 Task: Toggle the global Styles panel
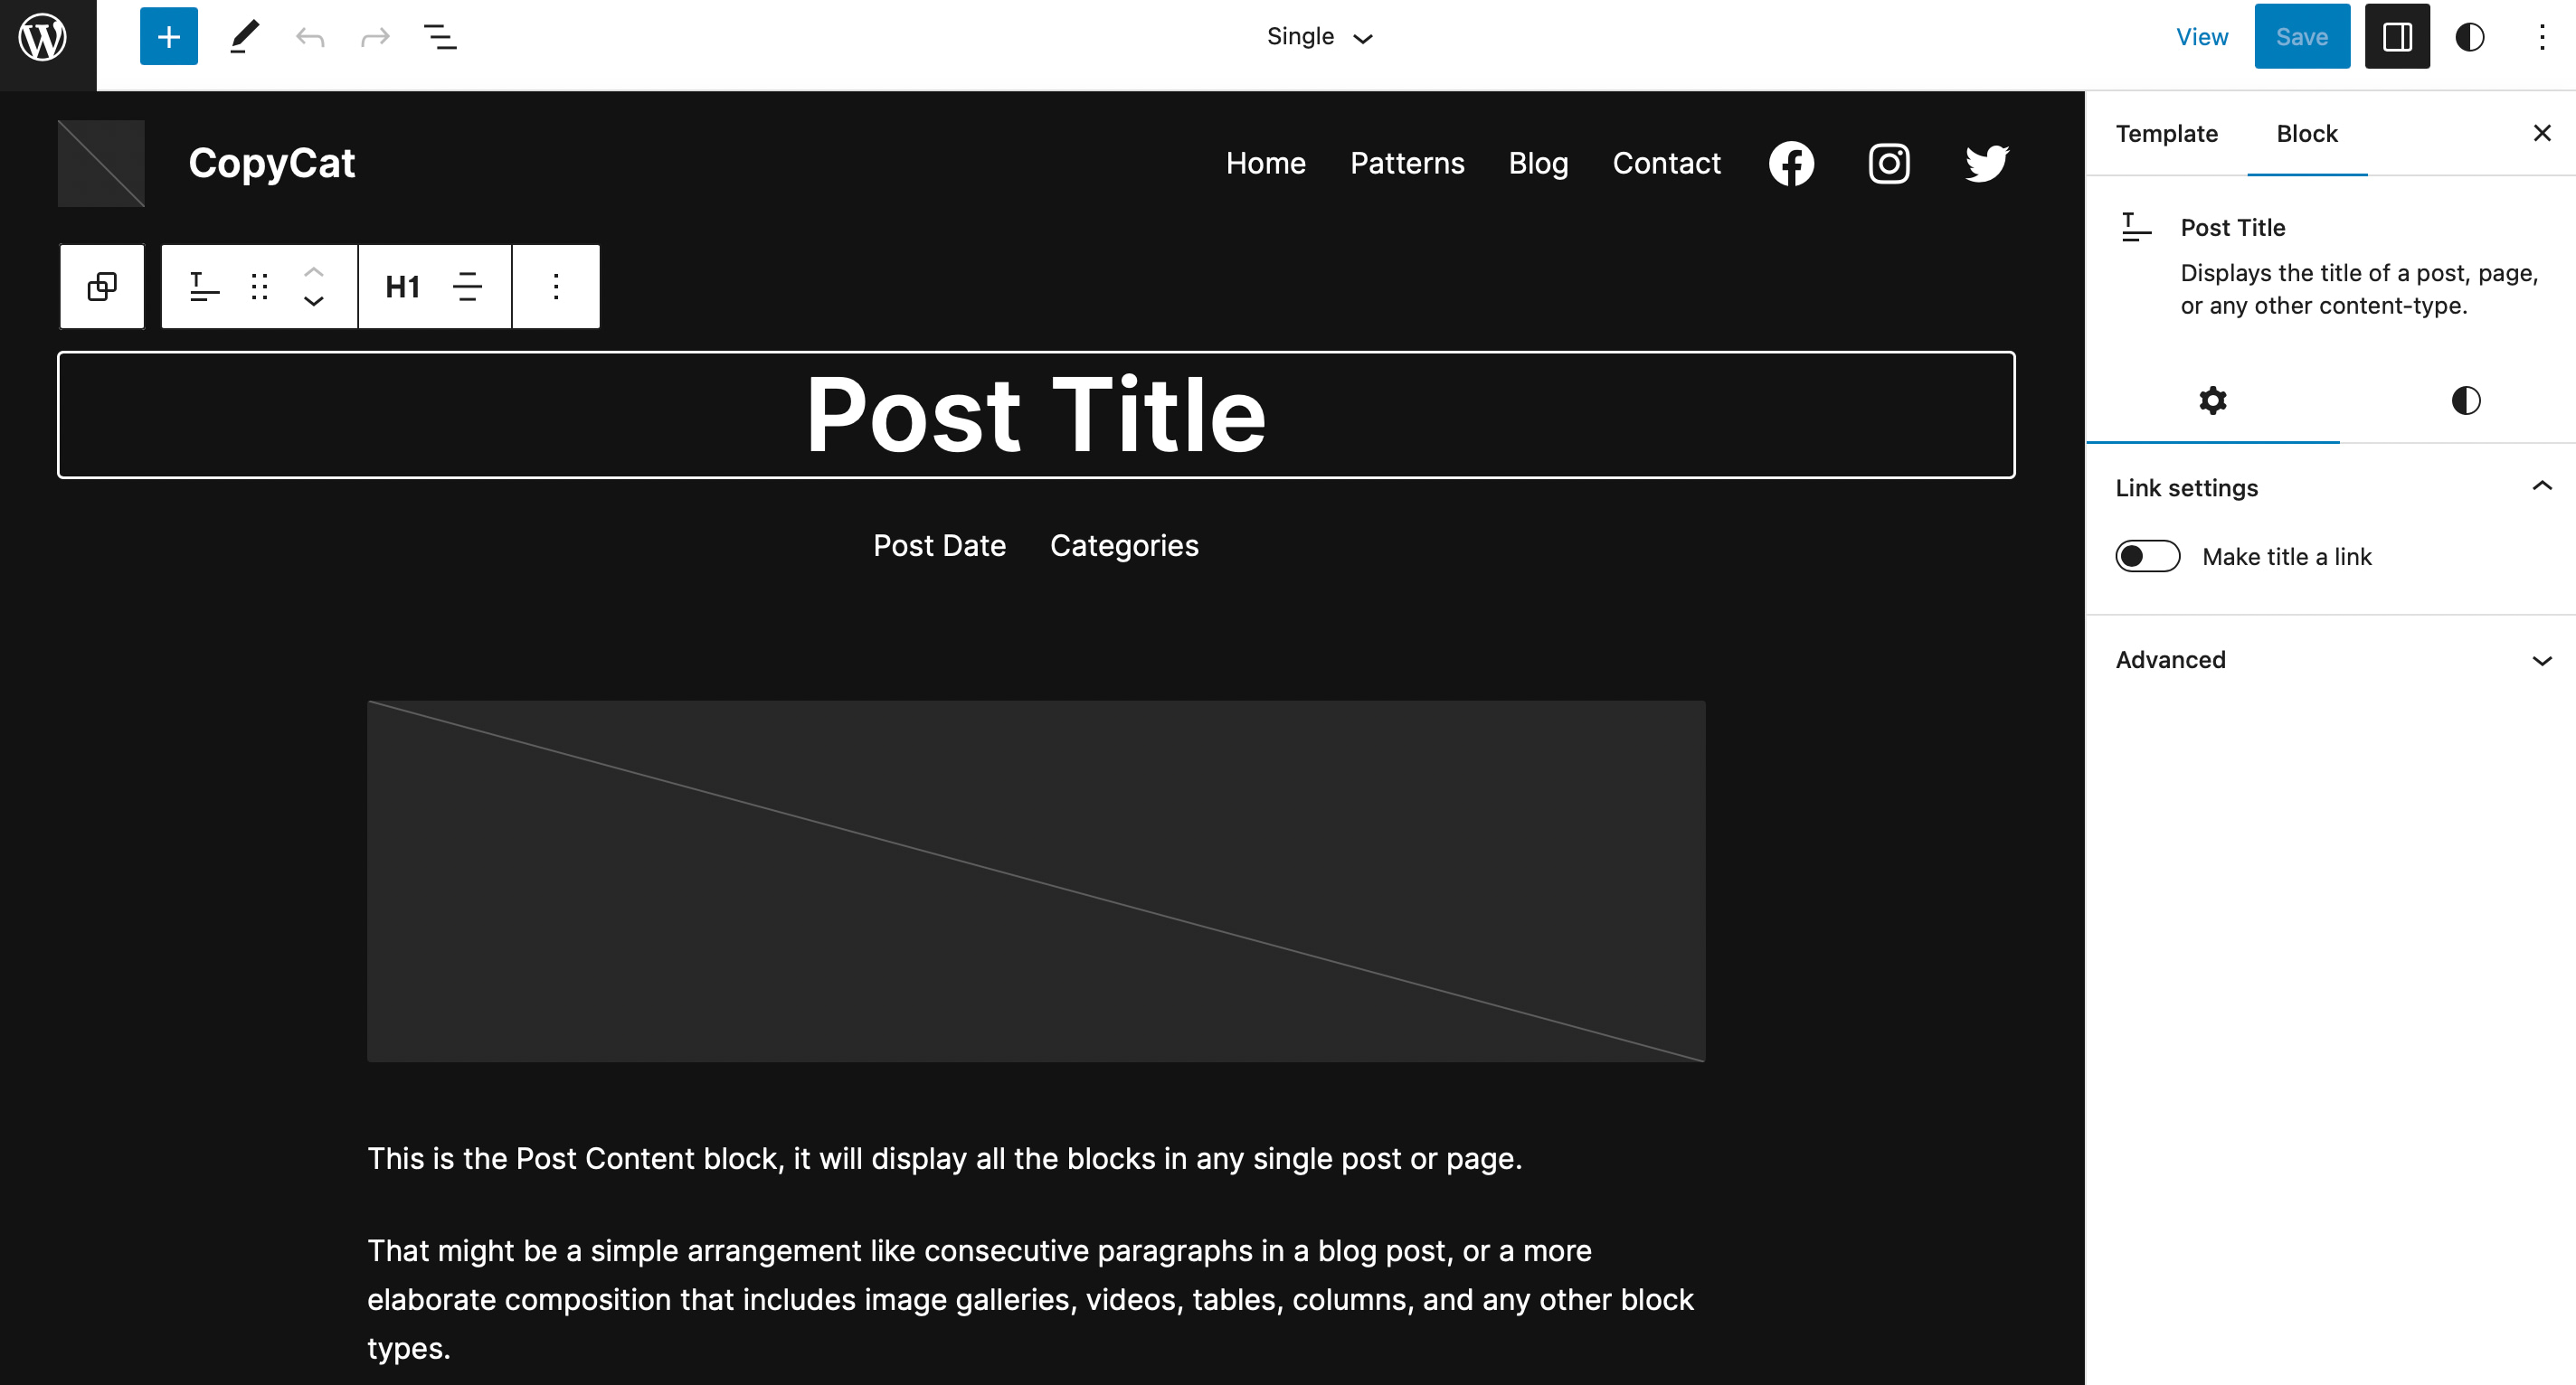(x=2468, y=38)
